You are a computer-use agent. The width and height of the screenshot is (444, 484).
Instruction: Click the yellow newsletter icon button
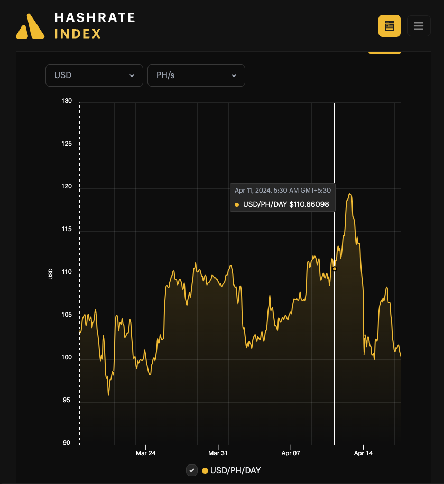[x=389, y=26]
